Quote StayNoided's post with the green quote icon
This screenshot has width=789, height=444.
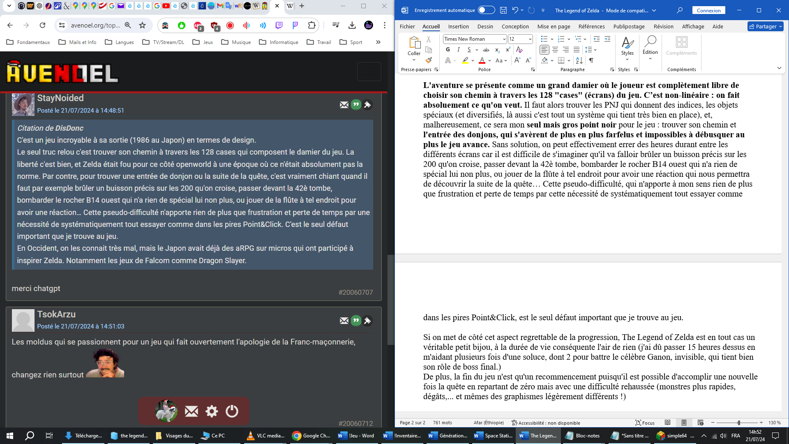point(356,104)
